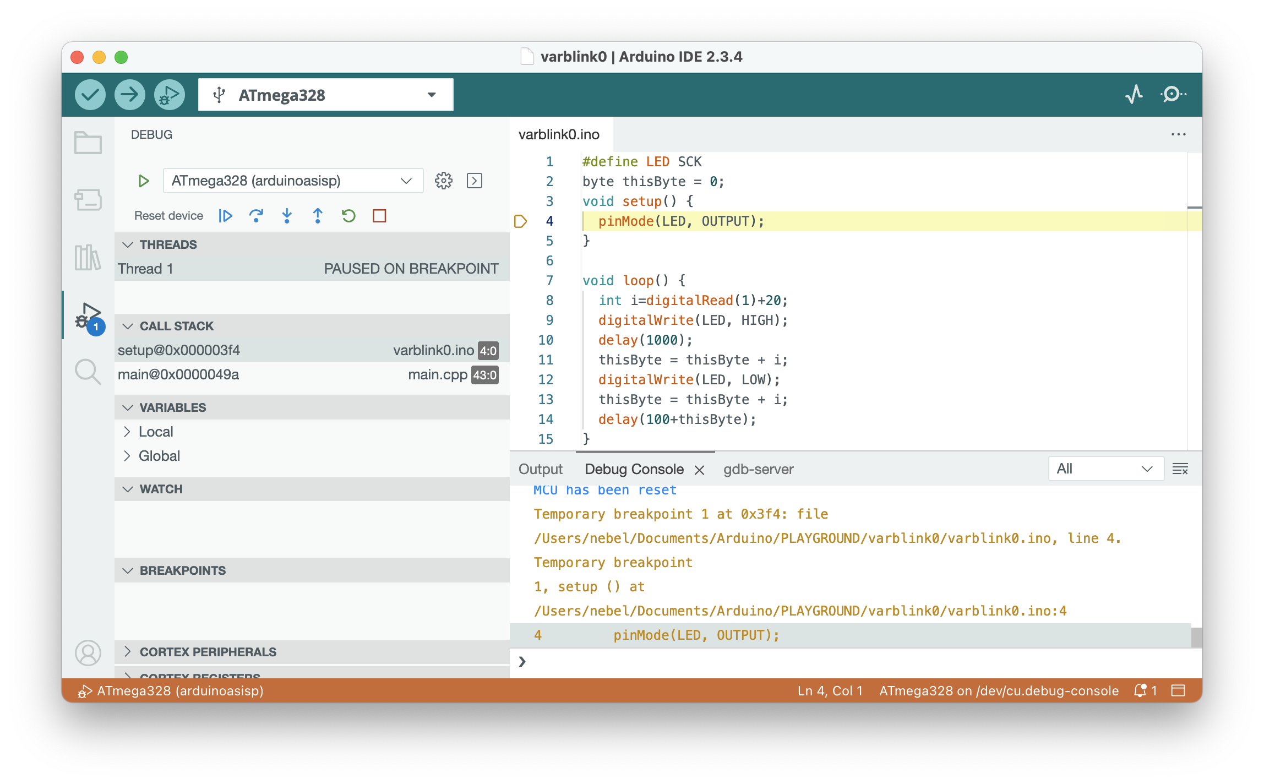The height and width of the screenshot is (784, 1264).
Task: Toggle the bottom panel from status bar
Action: tap(1178, 690)
